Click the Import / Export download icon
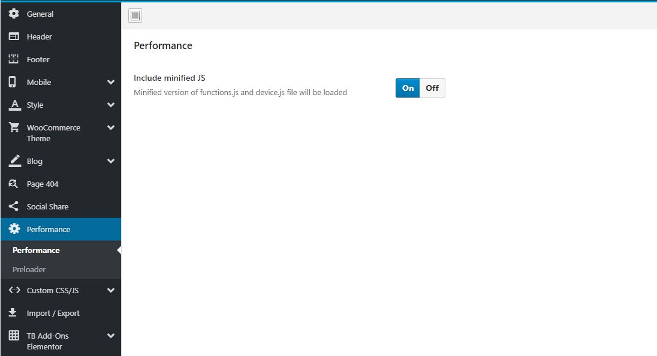The height and width of the screenshot is (356, 657). pos(13,313)
